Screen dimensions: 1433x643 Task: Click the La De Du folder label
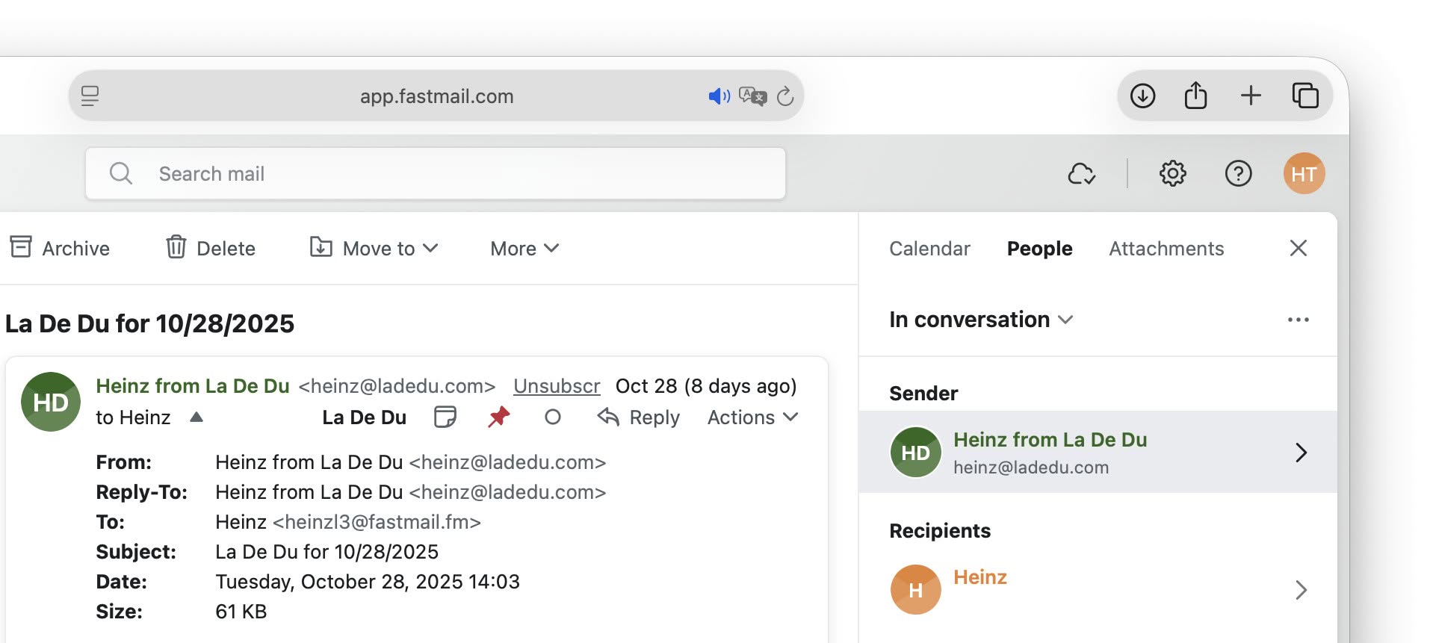tap(364, 417)
